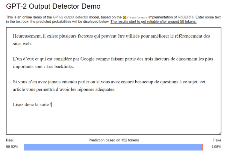This screenshot has width=230, height=152.
Task: Open the Transformers library link
Action: pos(137,17)
